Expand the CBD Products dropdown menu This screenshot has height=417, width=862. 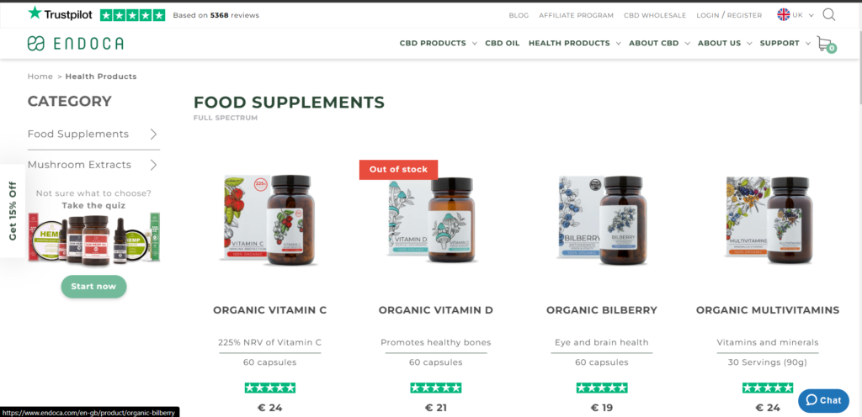(438, 44)
